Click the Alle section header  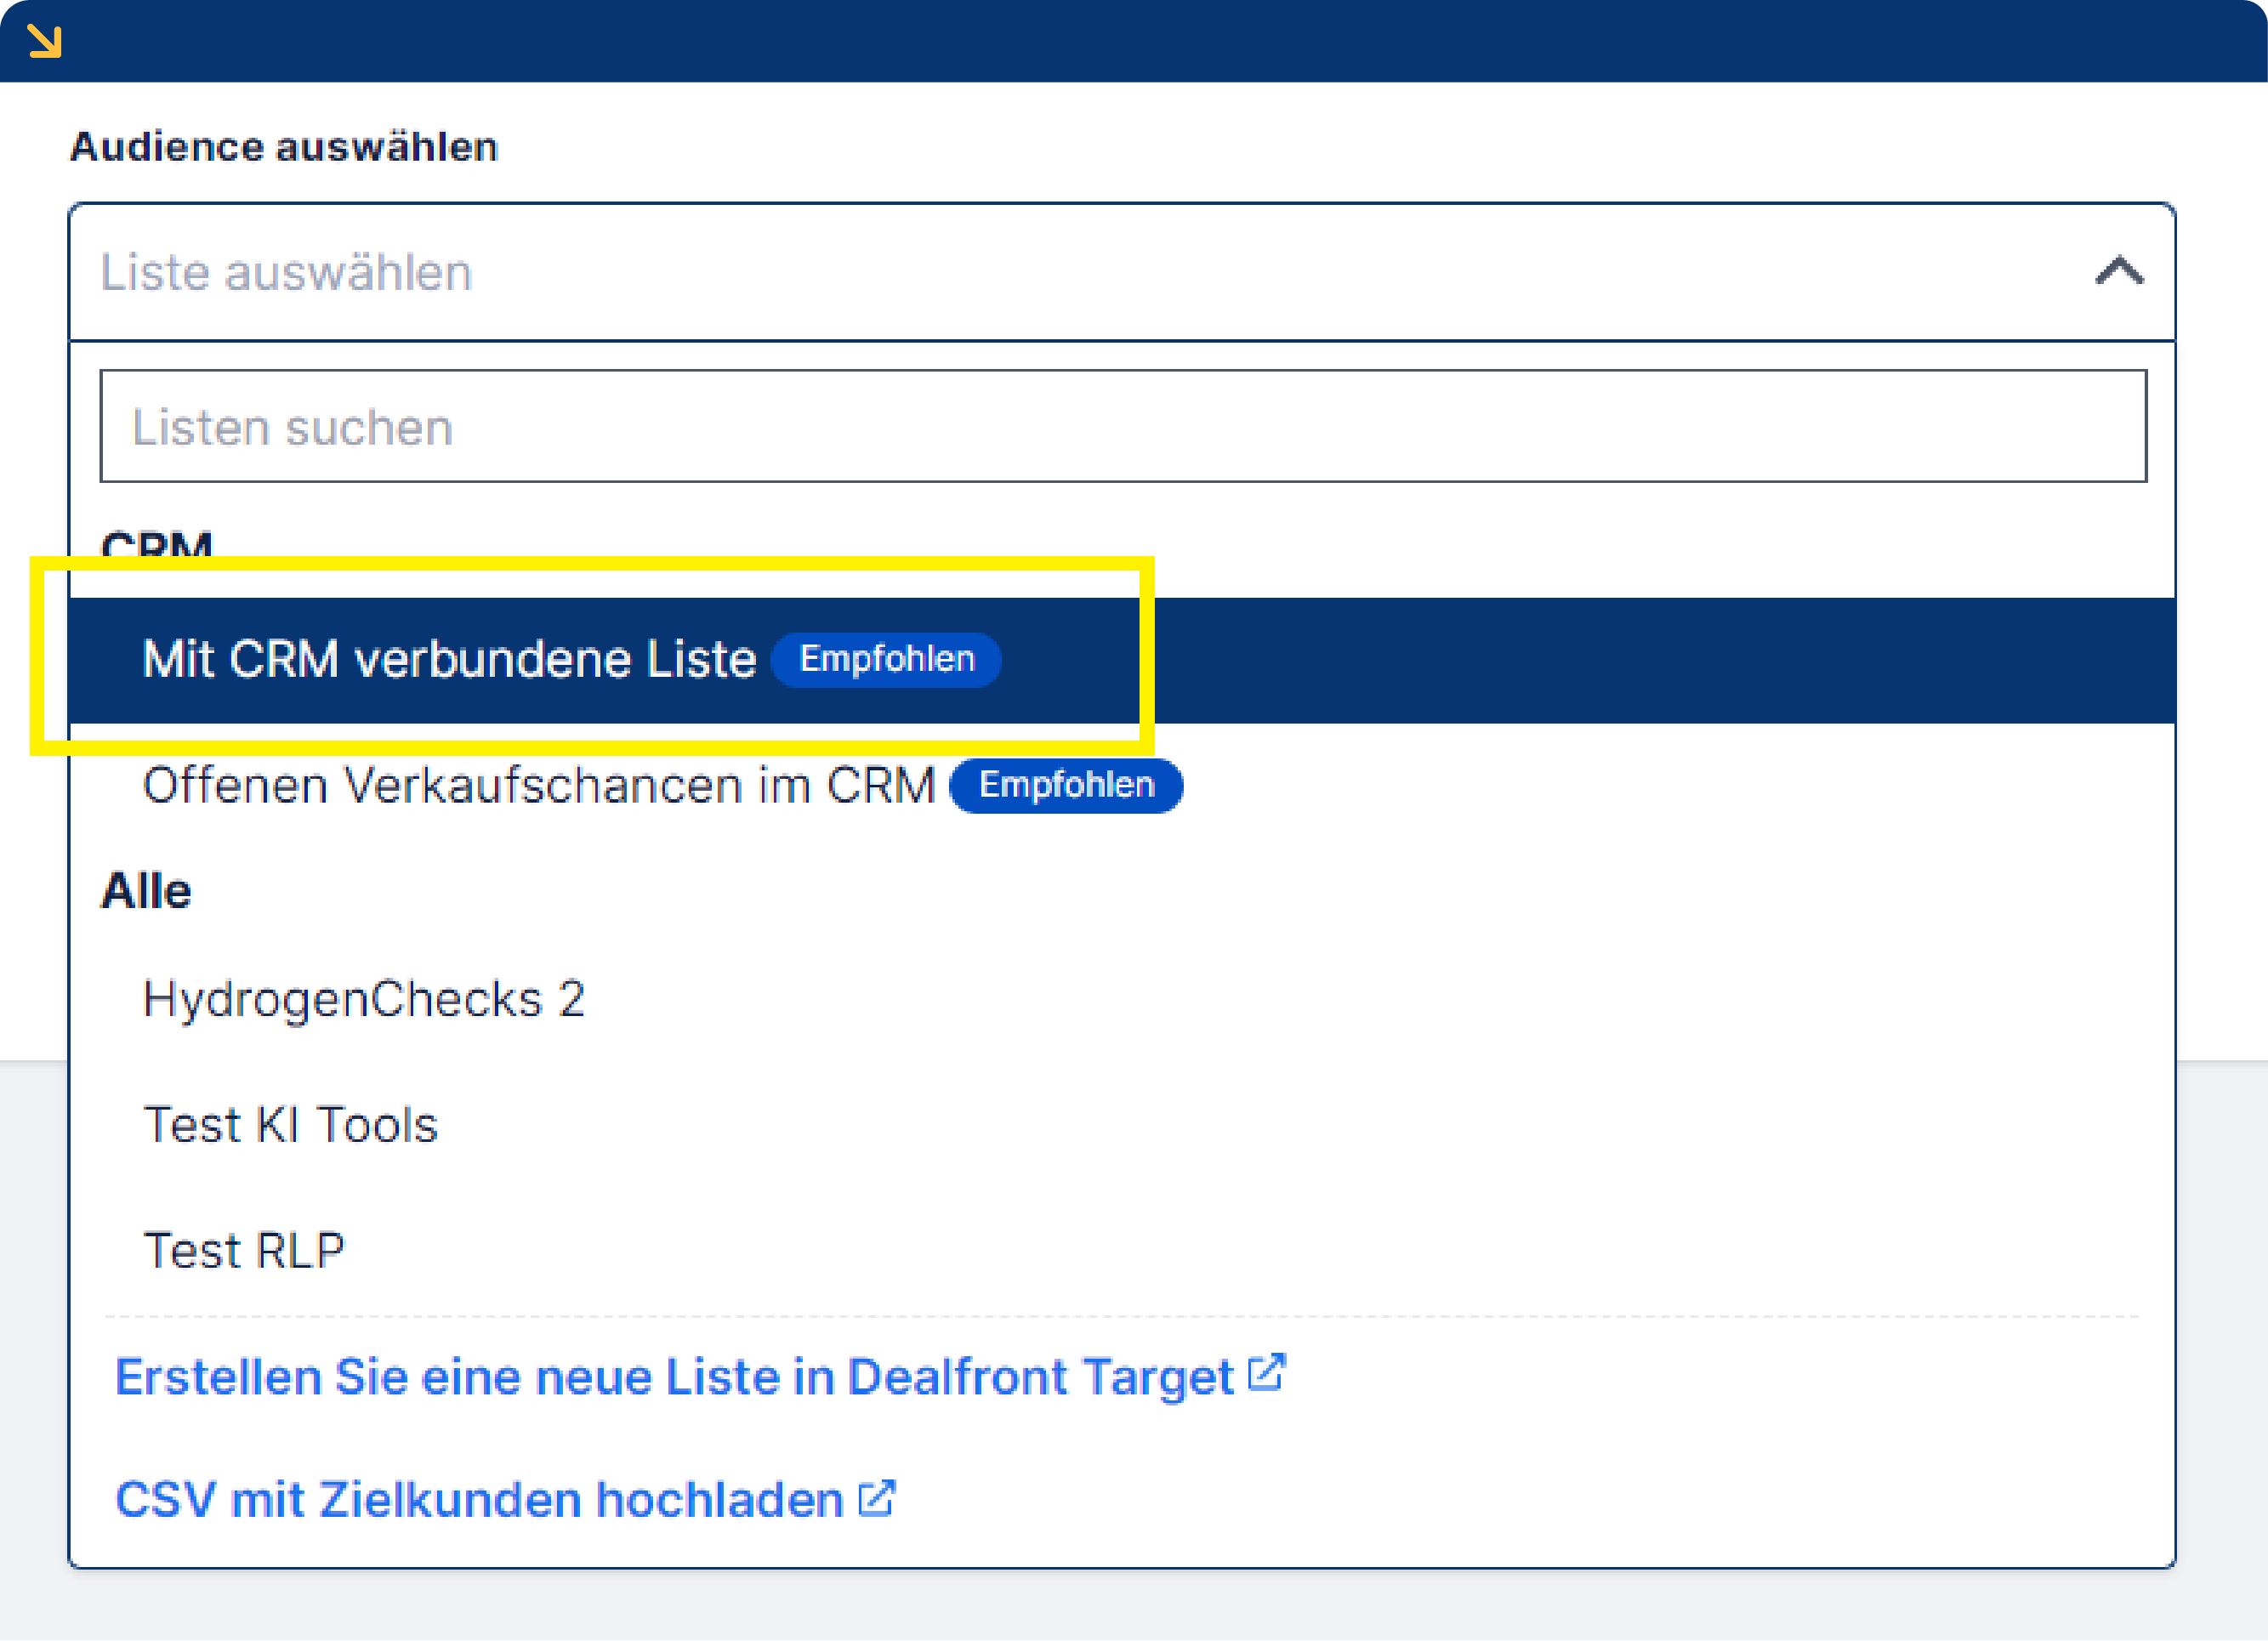(146, 890)
